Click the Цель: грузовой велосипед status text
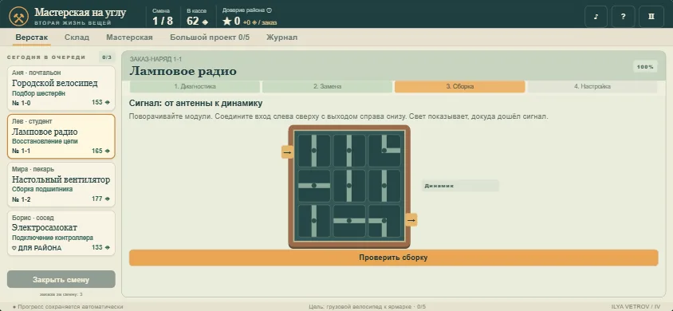 pos(368,307)
